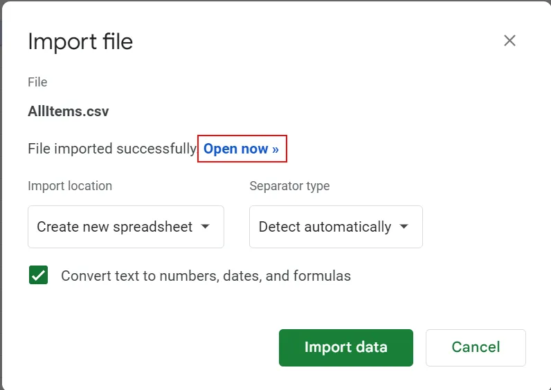Viewport: 551px width, 390px height.
Task: Open the Separator type dropdown
Action: 335,227
